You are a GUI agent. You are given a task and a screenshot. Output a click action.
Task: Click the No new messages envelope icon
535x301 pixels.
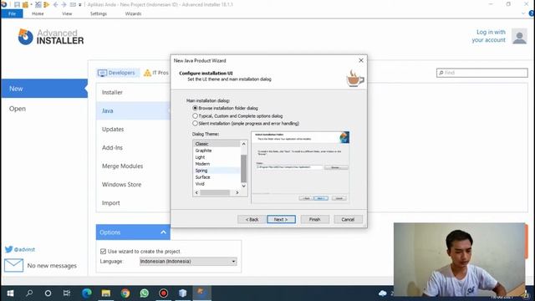point(13,265)
